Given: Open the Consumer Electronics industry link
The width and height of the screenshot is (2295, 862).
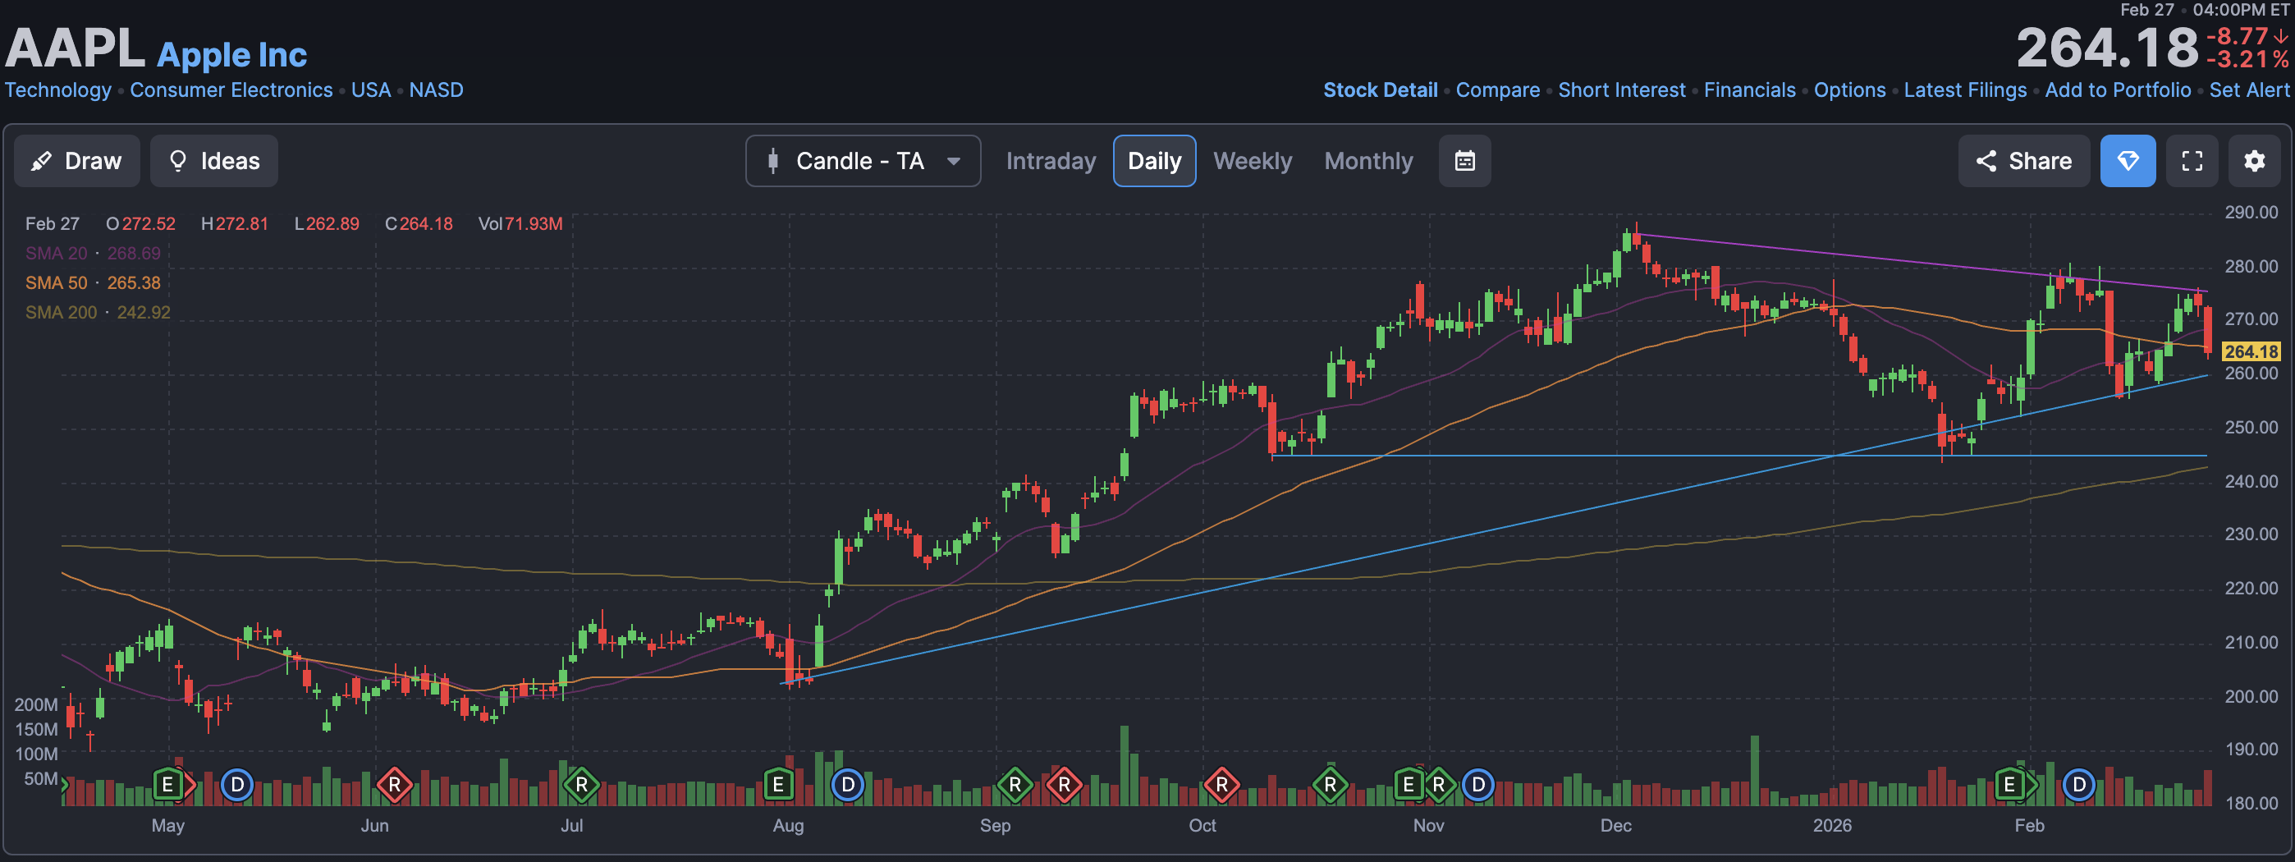Looking at the screenshot, I should [231, 90].
